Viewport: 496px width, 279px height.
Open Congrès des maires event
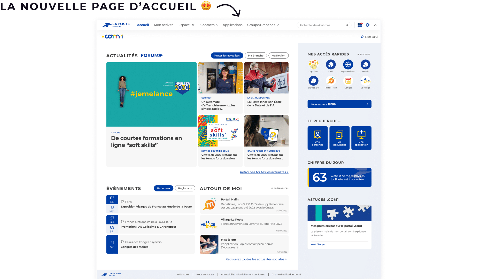151,244
